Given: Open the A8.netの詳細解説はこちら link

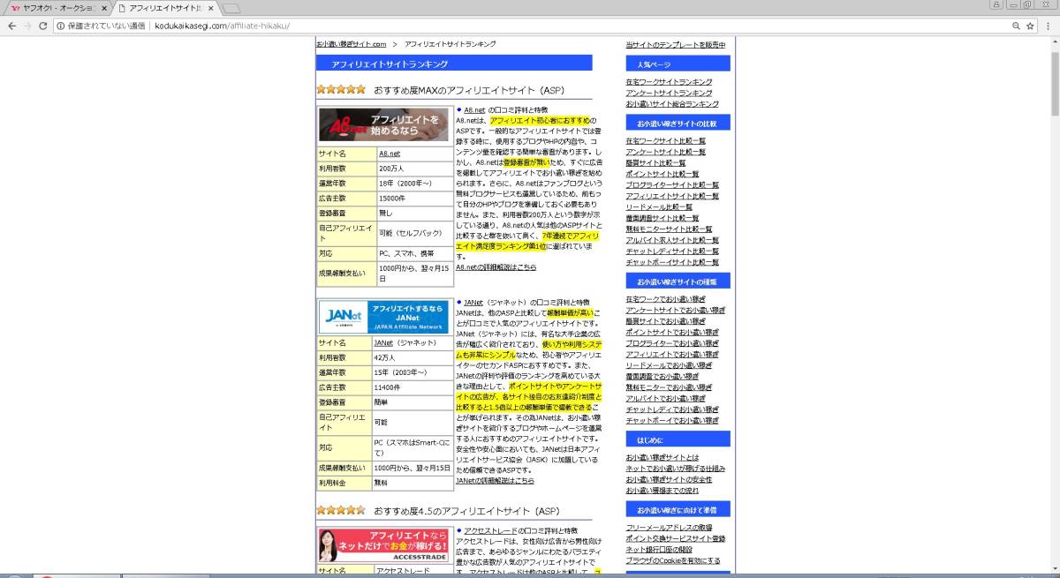Looking at the screenshot, I should [496, 266].
